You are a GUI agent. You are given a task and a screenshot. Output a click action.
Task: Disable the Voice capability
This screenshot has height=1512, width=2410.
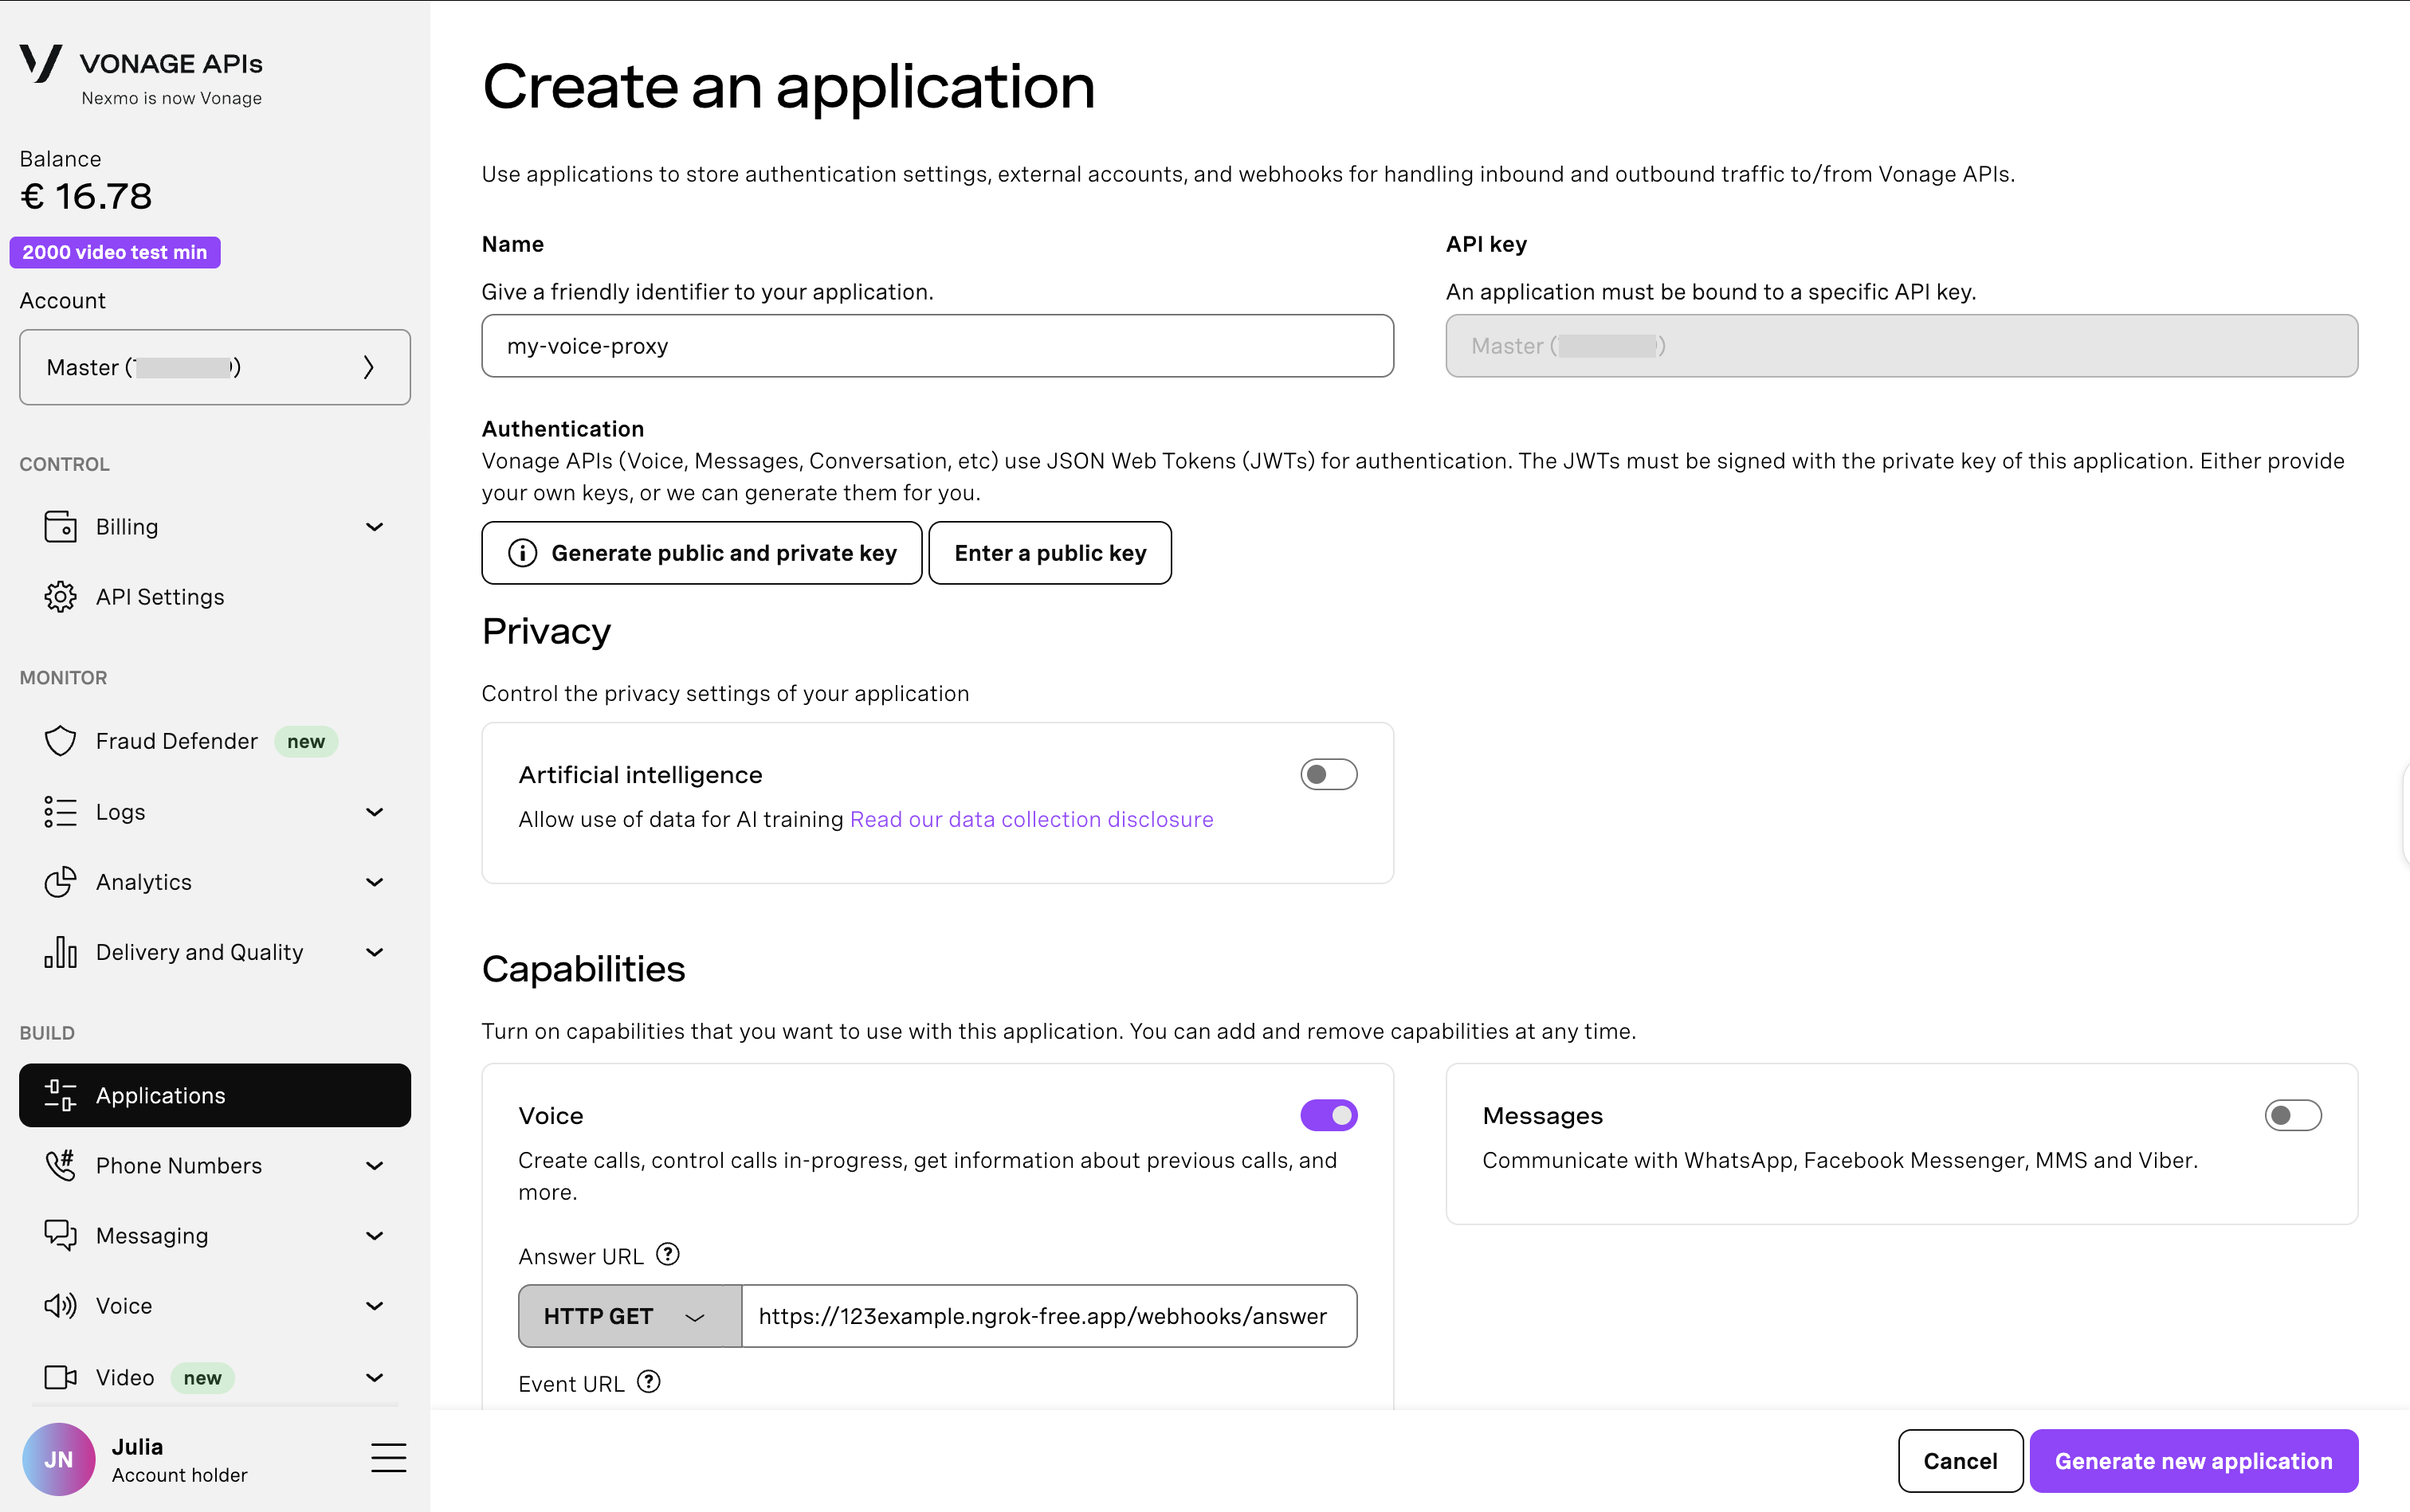point(1329,1114)
